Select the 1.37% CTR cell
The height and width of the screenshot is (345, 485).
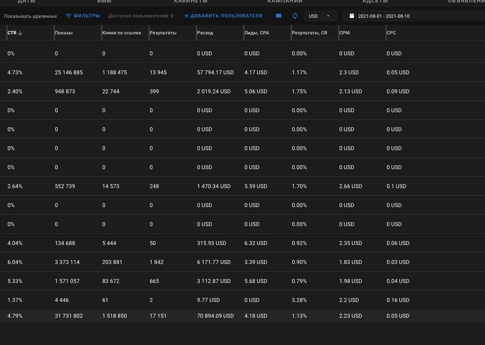click(x=15, y=300)
